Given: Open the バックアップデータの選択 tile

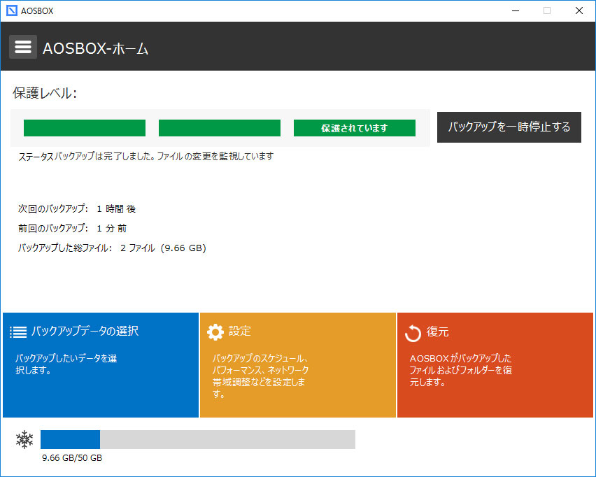Looking at the screenshot, I should click(x=101, y=365).
